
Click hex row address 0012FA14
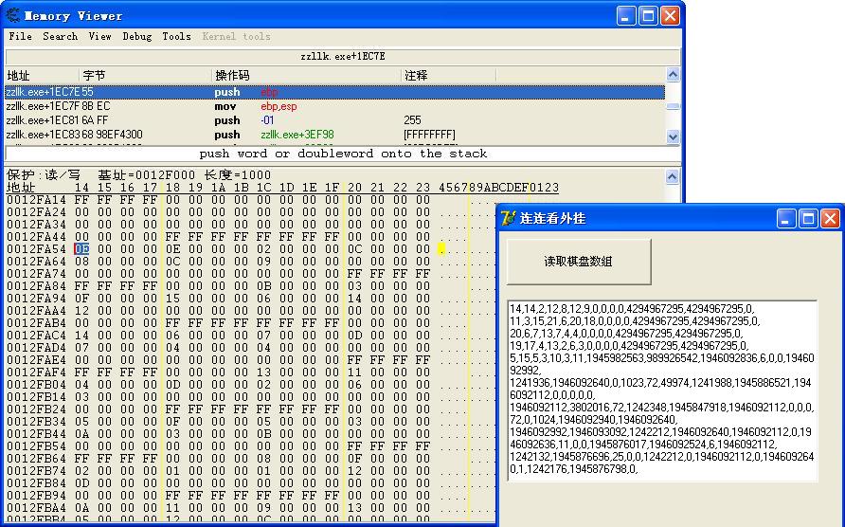tap(36, 200)
